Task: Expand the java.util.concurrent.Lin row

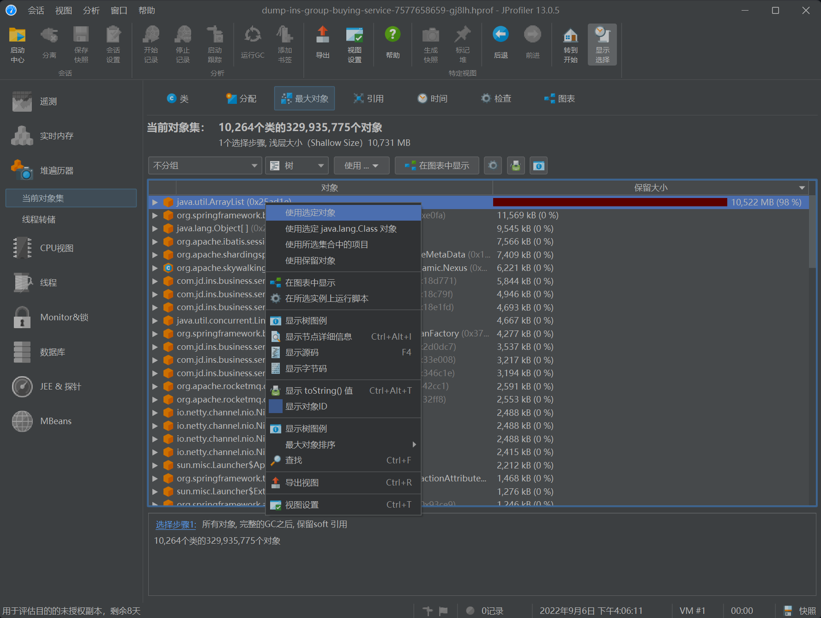Action: point(155,320)
